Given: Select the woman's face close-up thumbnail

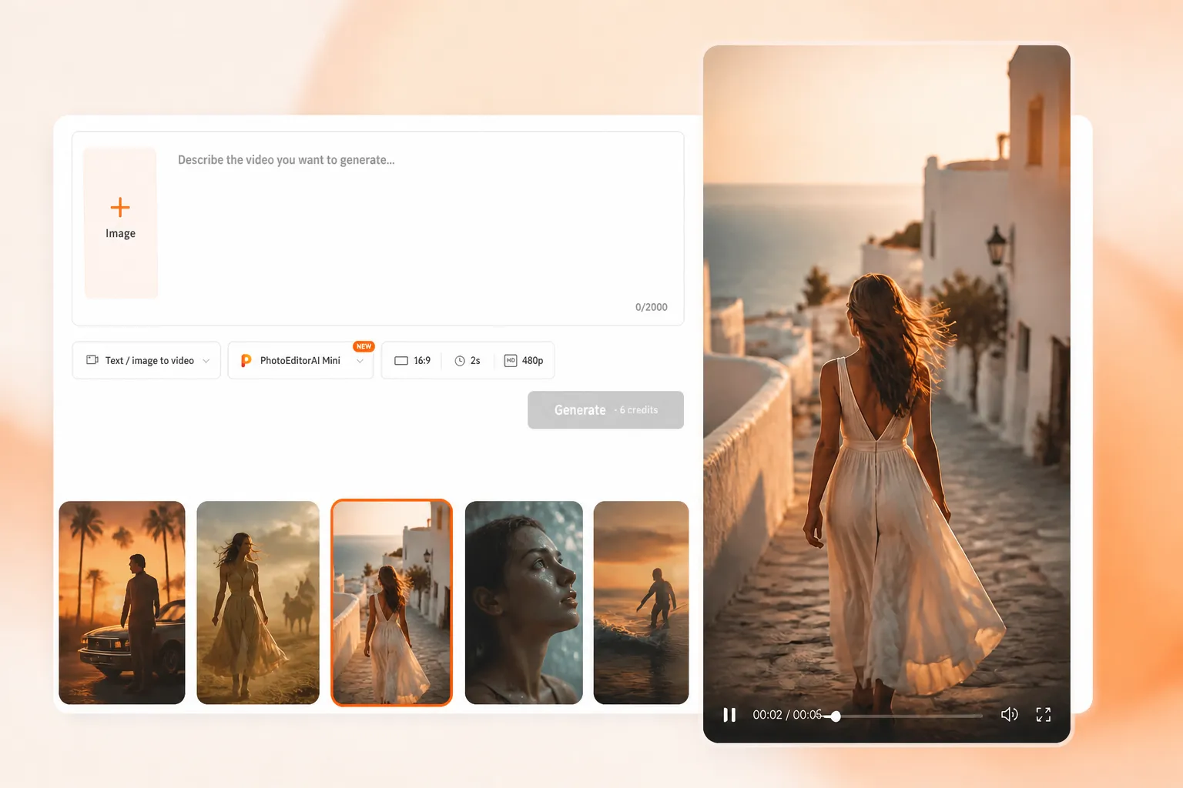Looking at the screenshot, I should tap(524, 603).
